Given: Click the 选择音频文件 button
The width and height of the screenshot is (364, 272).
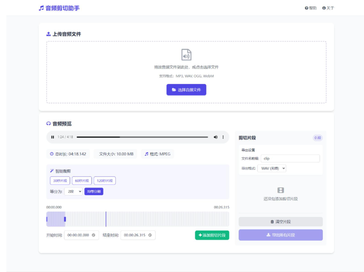Looking at the screenshot, I should click(186, 90).
